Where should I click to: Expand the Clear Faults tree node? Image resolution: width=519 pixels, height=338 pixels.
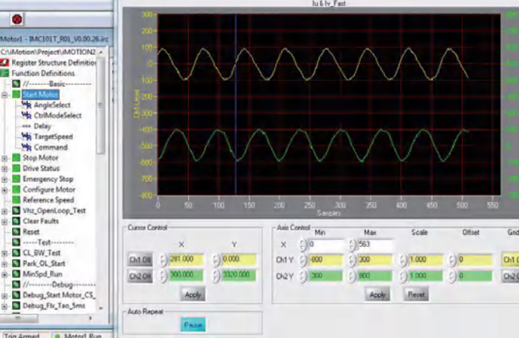tap(5, 221)
